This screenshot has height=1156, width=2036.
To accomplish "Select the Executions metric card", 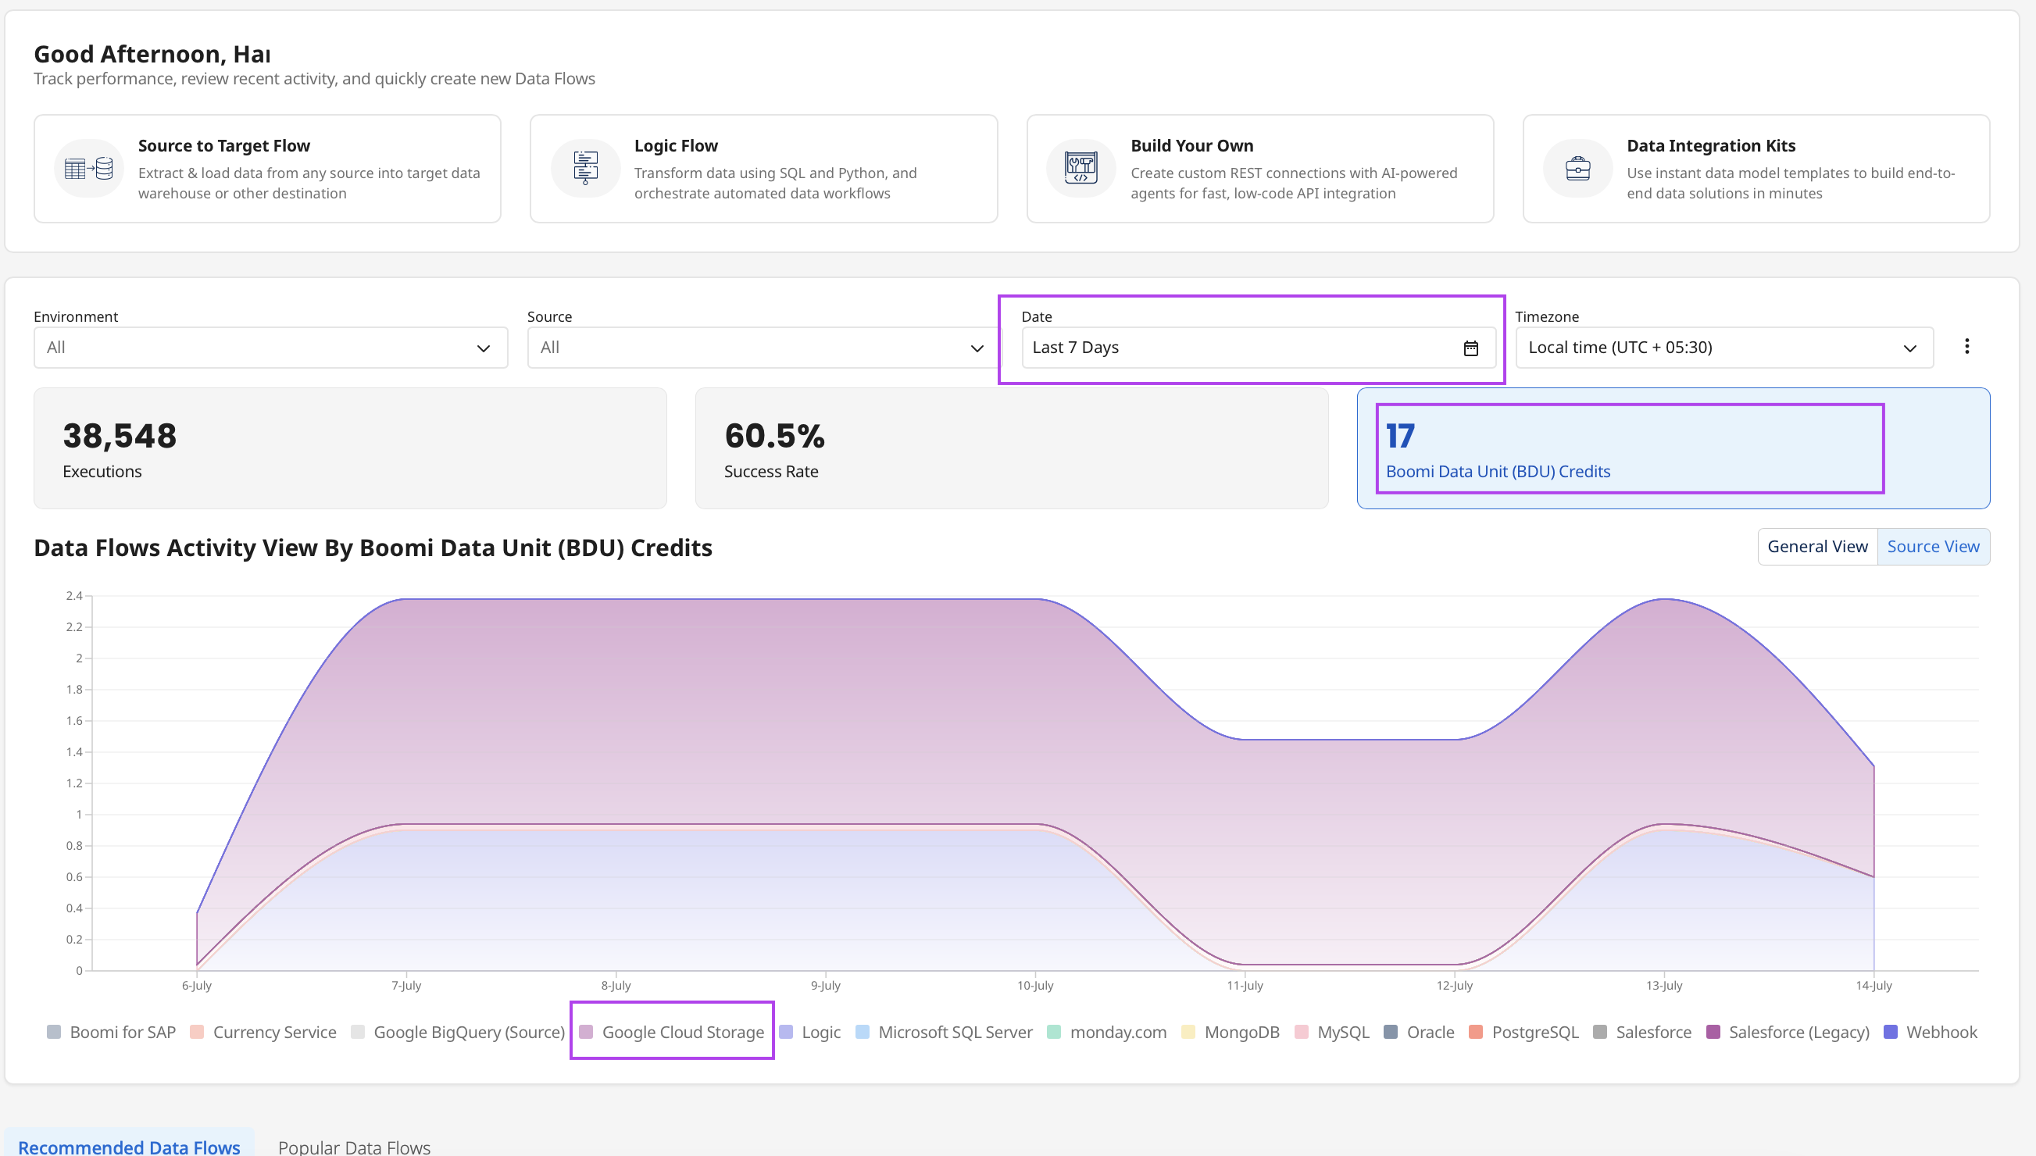I will (x=350, y=448).
